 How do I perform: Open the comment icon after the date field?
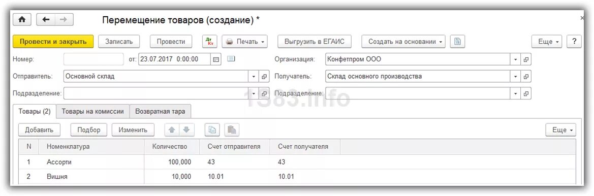pyautogui.click(x=231, y=59)
